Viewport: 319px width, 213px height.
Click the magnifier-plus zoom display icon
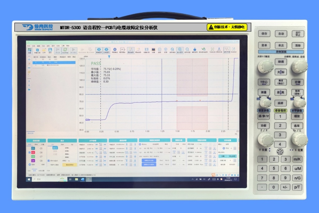180,50
